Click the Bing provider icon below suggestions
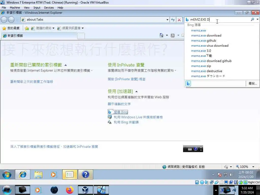This screenshot has height=195, width=260. 188,83
